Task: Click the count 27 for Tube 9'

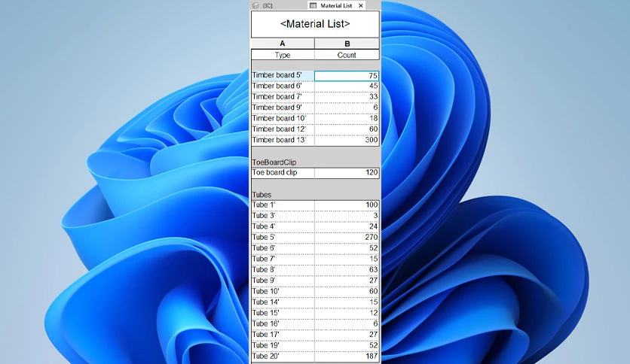Action: [x=347, y=281]
